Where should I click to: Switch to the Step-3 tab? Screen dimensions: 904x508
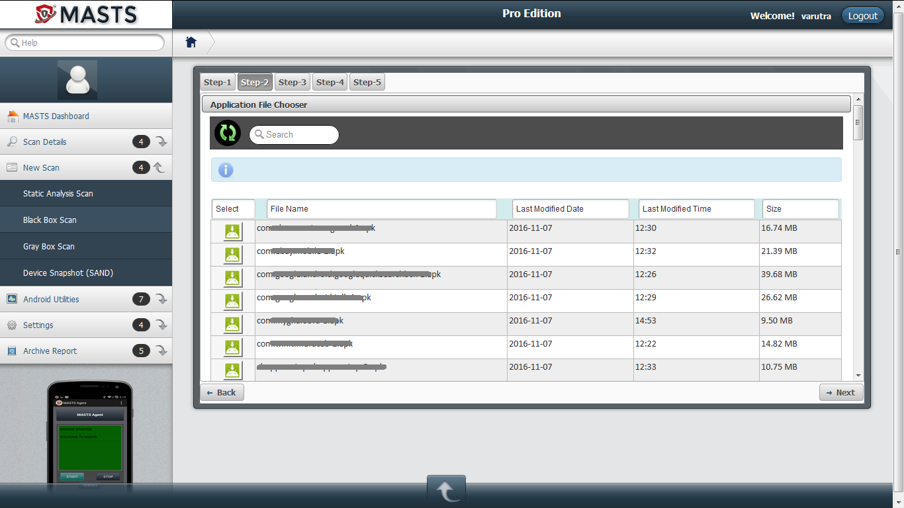coord(293,82)
